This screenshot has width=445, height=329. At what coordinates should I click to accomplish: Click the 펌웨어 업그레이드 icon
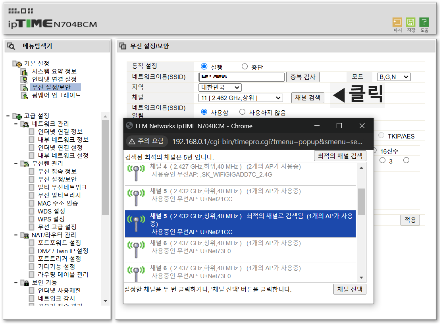25,96
